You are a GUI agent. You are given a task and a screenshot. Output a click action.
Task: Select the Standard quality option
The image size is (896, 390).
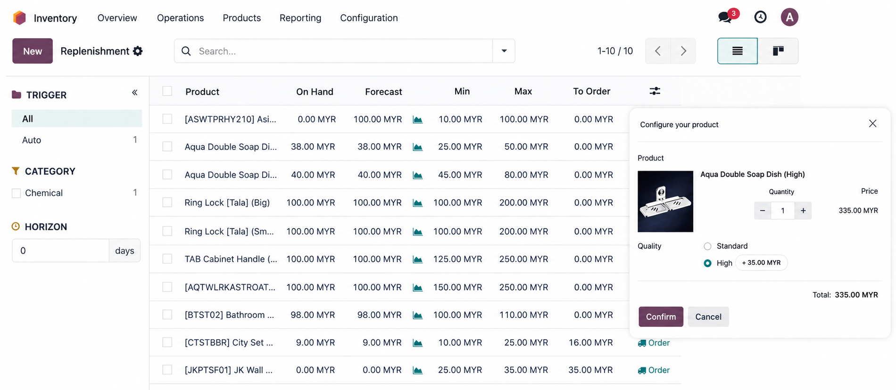pos(707,246)
